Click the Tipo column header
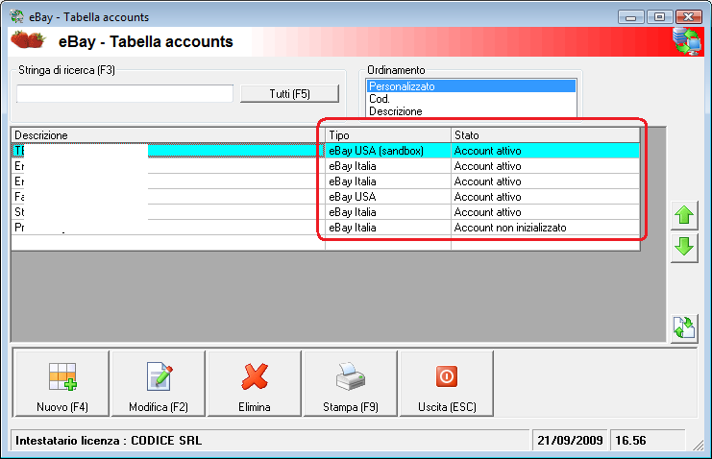 coord(388,135)
